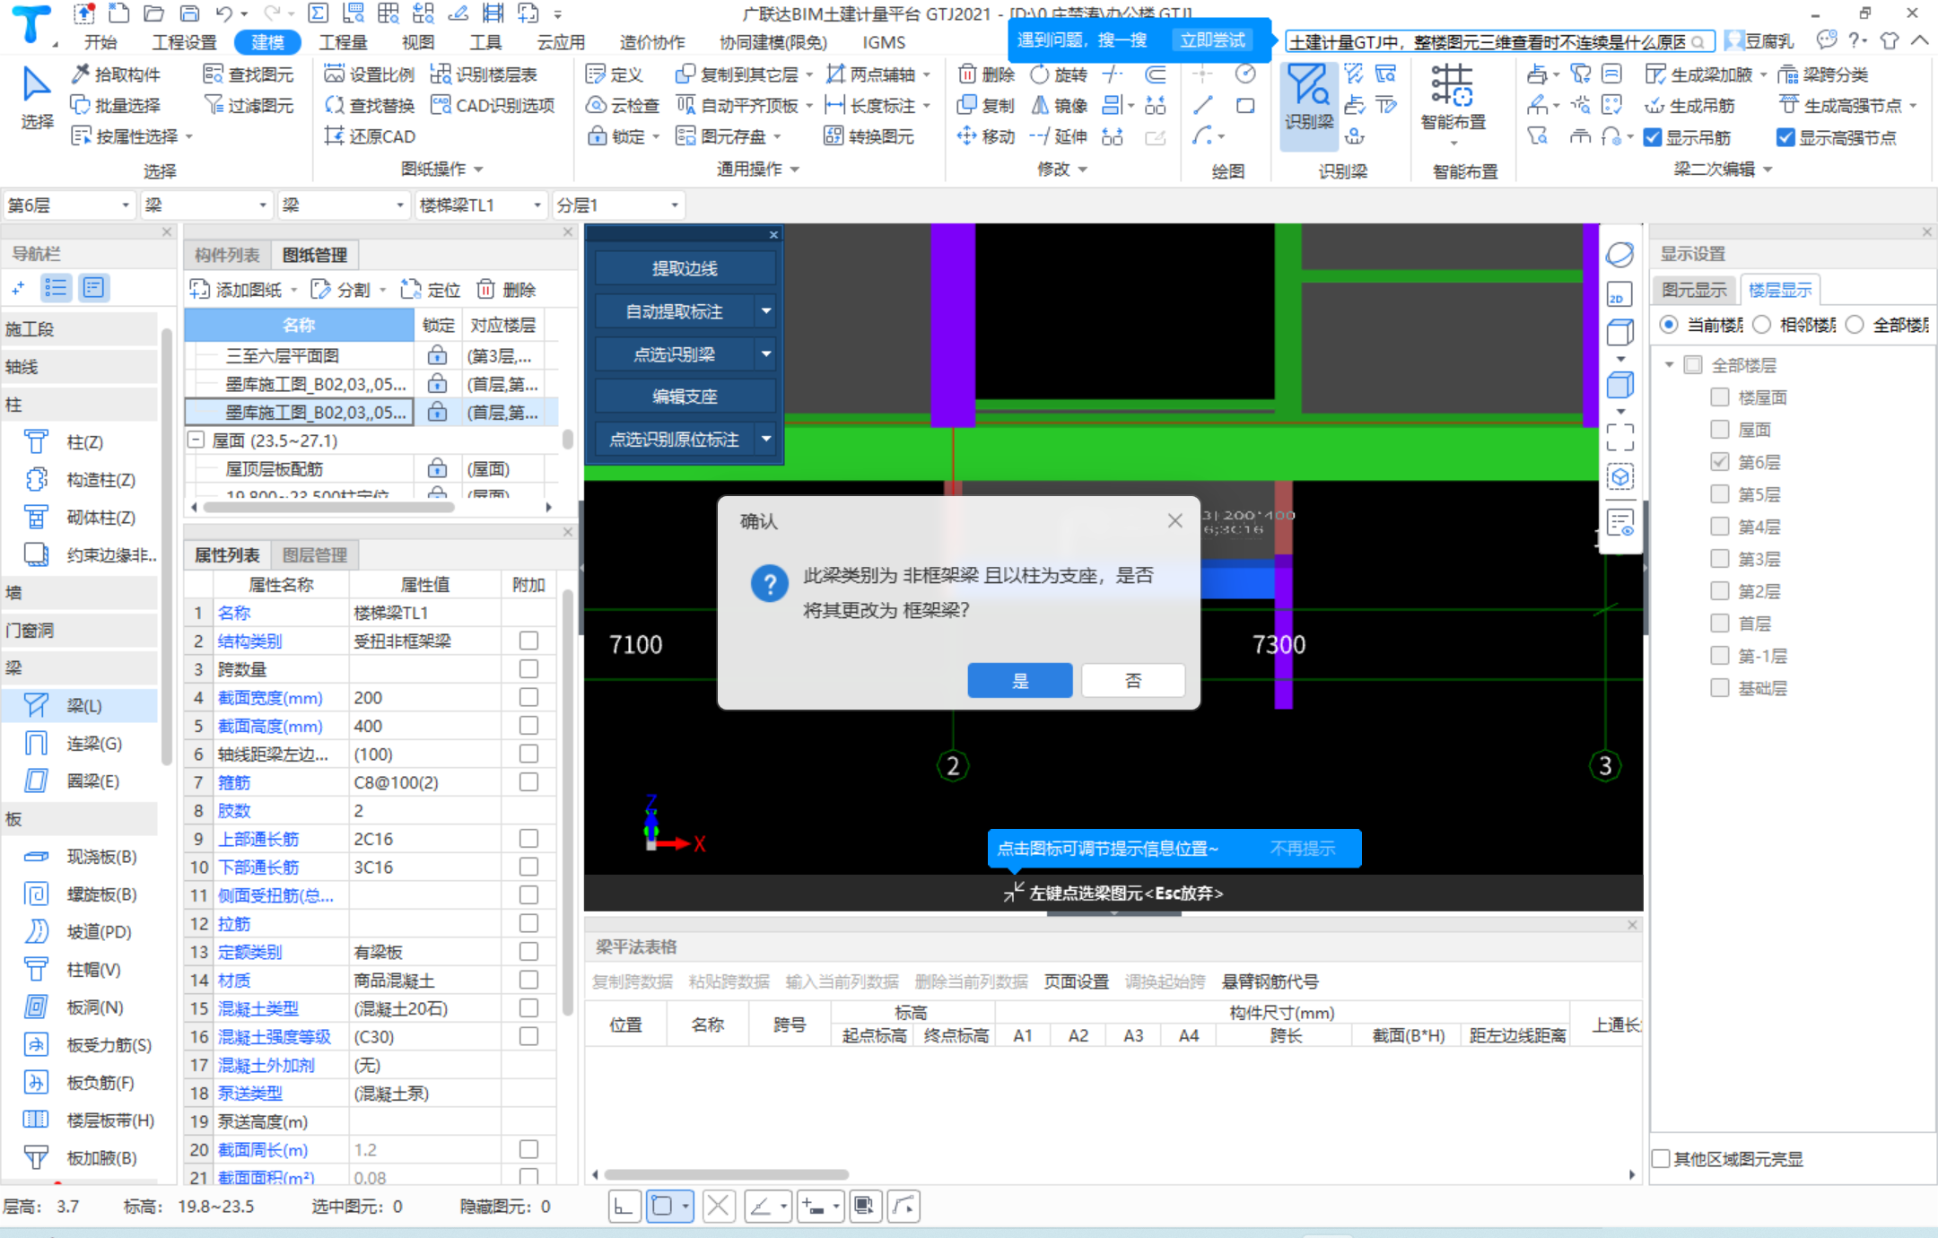Click the undo icon in quick access toolbar
The image size is (1938, 1238).
[224, 13]
